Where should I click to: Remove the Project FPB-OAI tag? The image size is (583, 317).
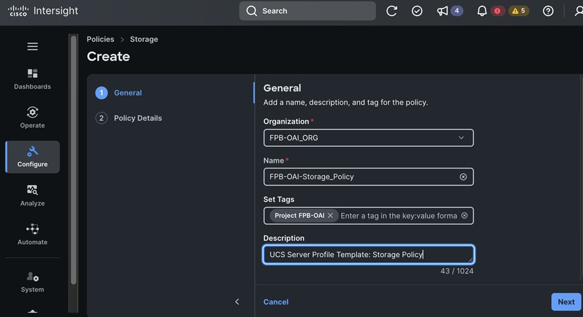click(x=330, y=216)
